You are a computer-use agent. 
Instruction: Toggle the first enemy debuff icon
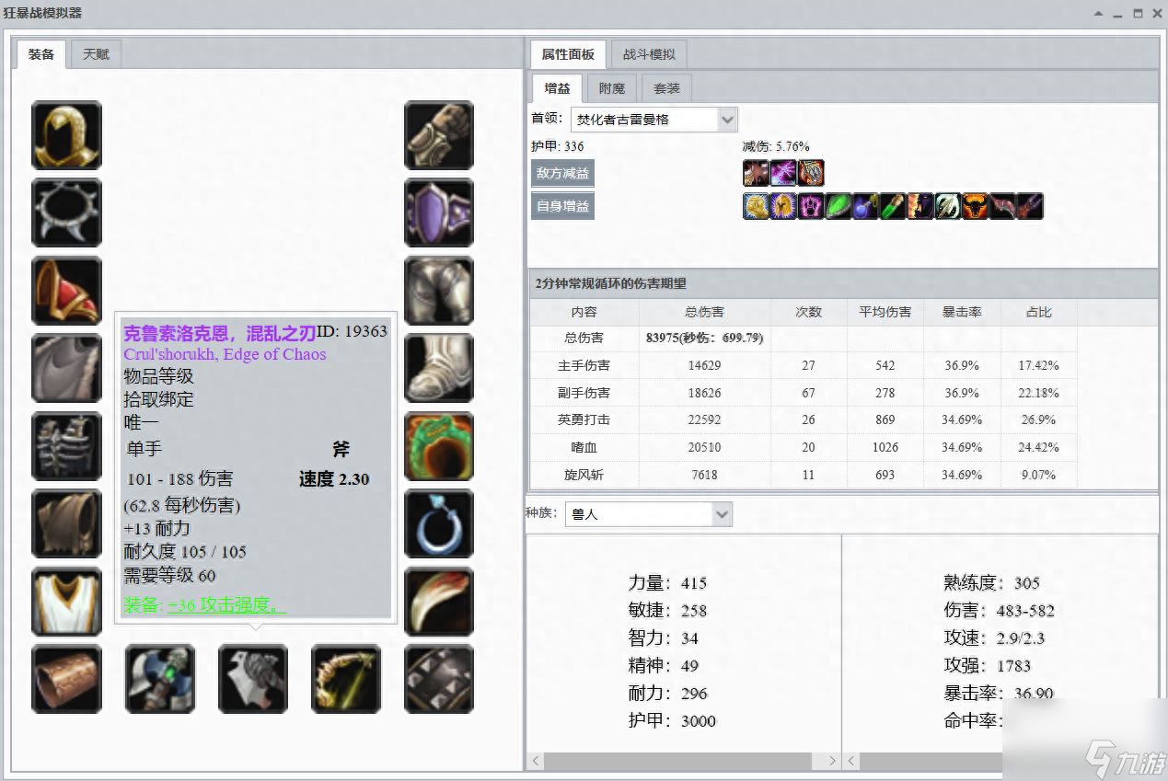pyautogui.click(x=757, y=173)
